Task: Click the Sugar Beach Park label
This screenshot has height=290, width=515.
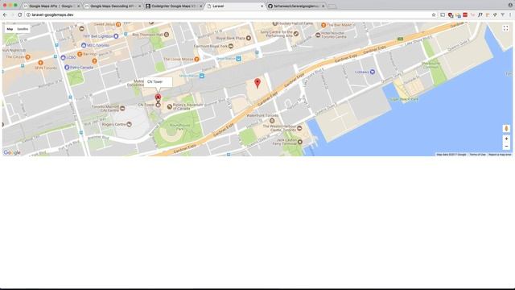Action: (404, 99)
